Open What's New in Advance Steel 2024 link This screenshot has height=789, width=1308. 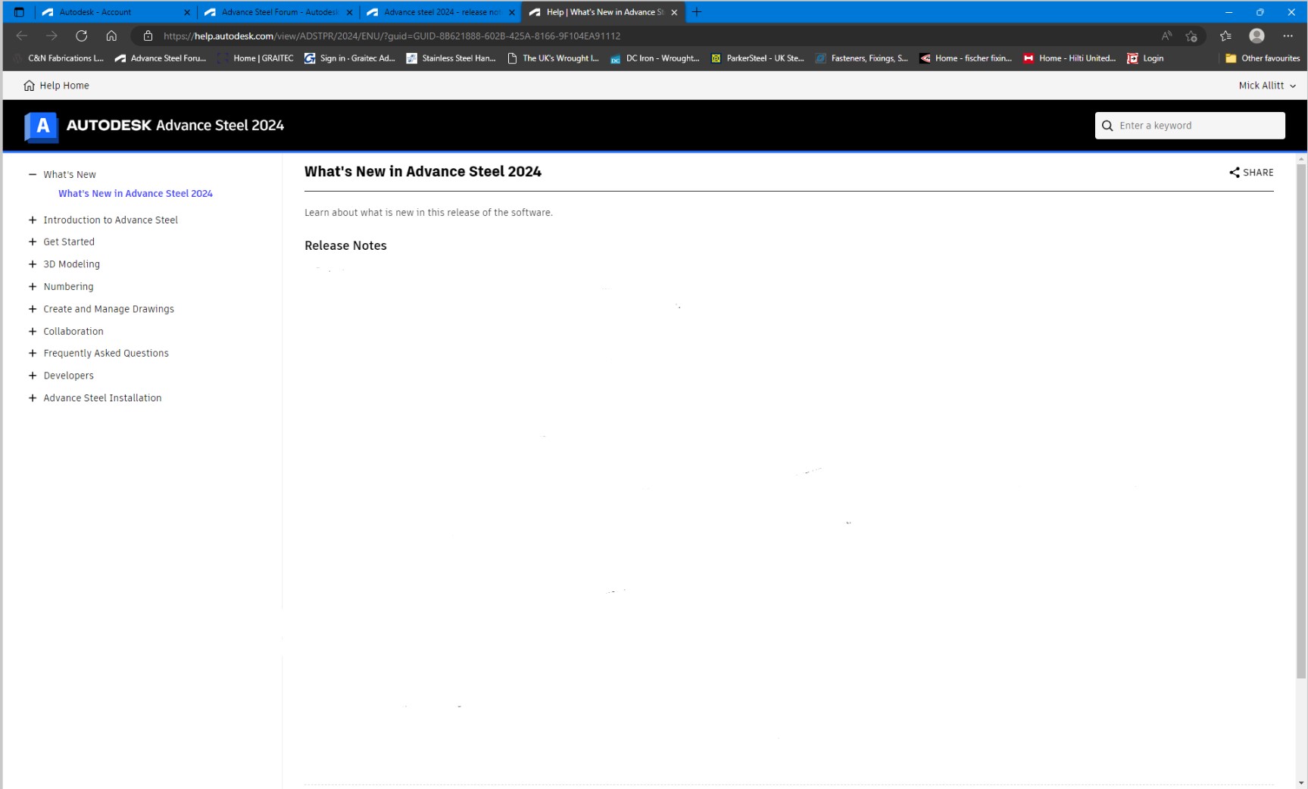(136, 194)
